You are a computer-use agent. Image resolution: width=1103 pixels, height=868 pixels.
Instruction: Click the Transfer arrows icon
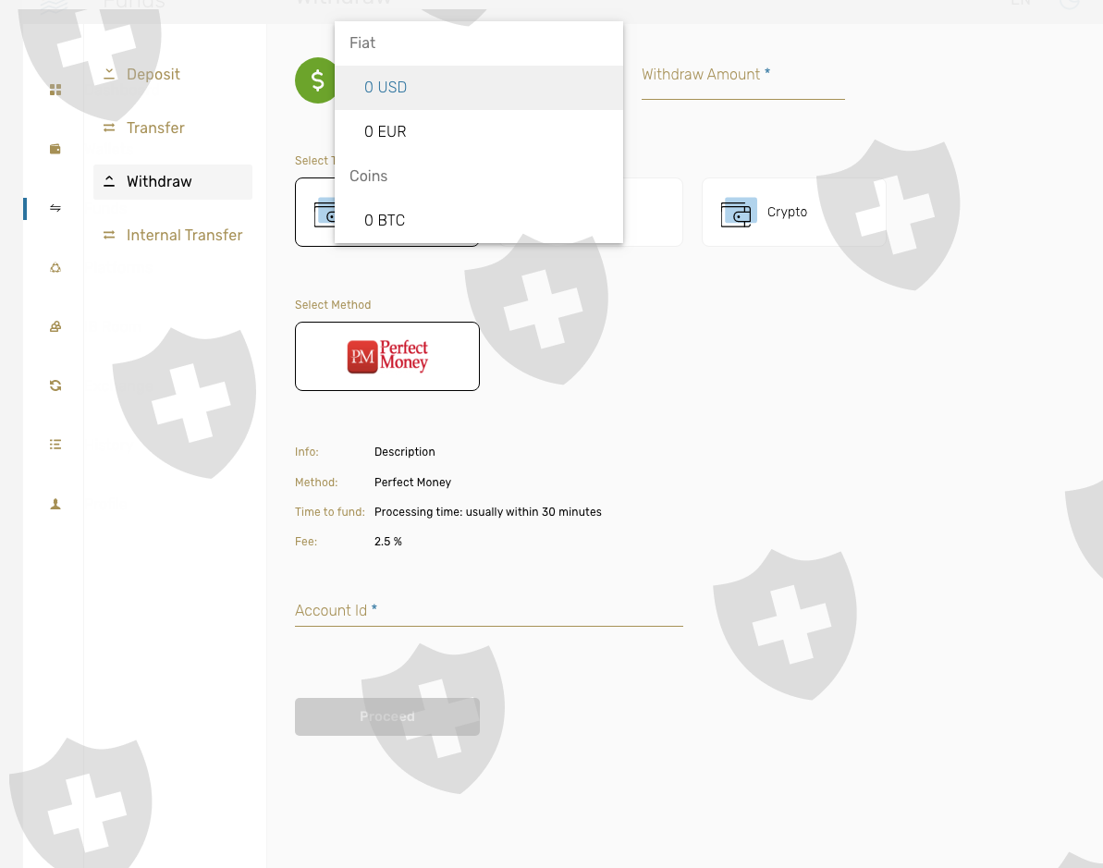[x=109, y=128]
